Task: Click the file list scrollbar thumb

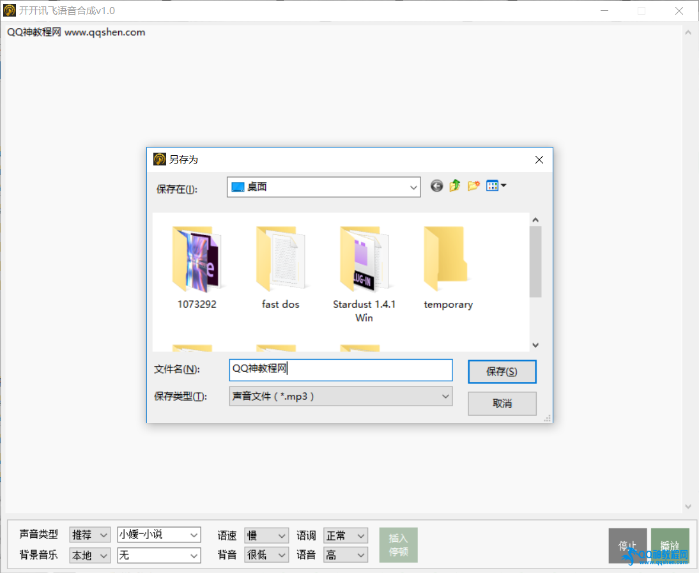Action: coord(535,261)
